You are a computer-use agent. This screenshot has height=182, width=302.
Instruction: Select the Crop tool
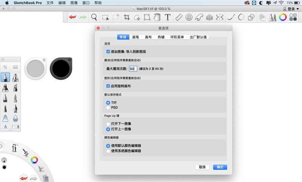pyautogui.click(x=126, y=17)
